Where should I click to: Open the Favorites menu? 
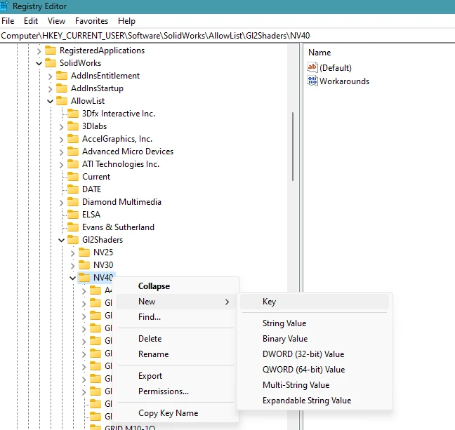coord(91,21)
